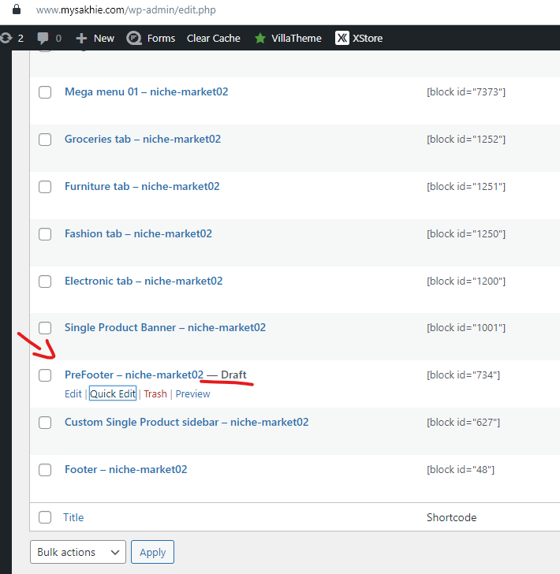Open the PreFooter – niche-market02 draft title
This screenshot has height=574, width=560.
pyautogui.click(x=134, y=375)
